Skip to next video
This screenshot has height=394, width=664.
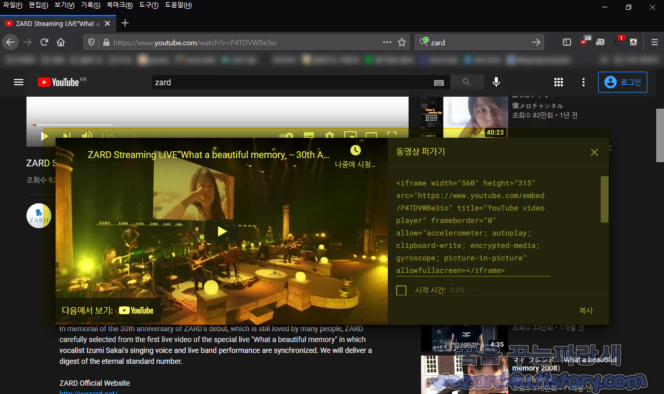[66, 136]
